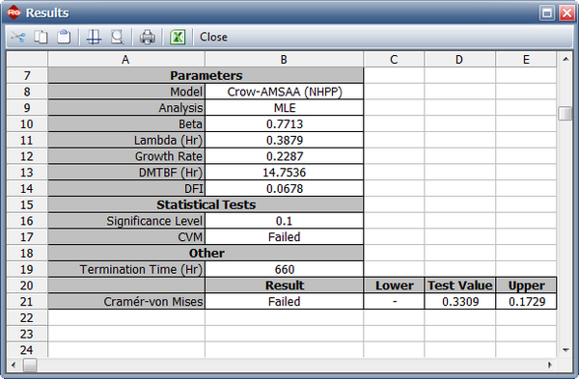Select column E header
The image size is (579, 379).
[526, 60]
